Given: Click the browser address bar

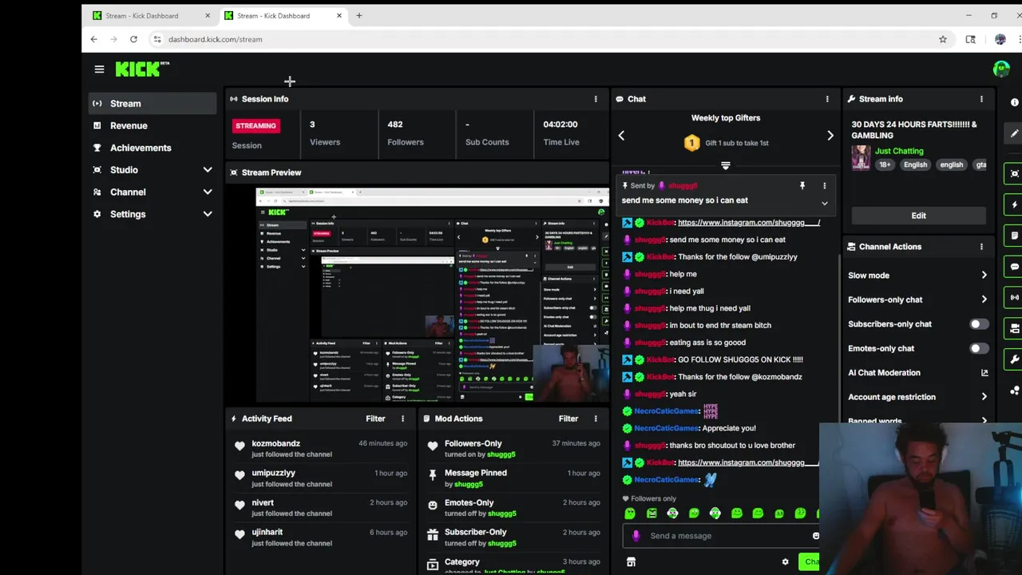Looking at the screenshot, I should click(543, 39).
